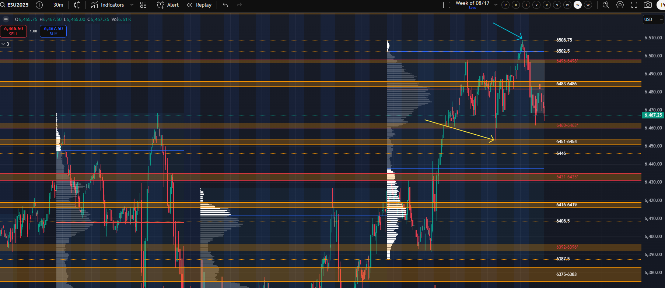Click the 6,450.00 price scale label
The width and height of the screenshot is (665, 288).
click(x=653, y=146)
